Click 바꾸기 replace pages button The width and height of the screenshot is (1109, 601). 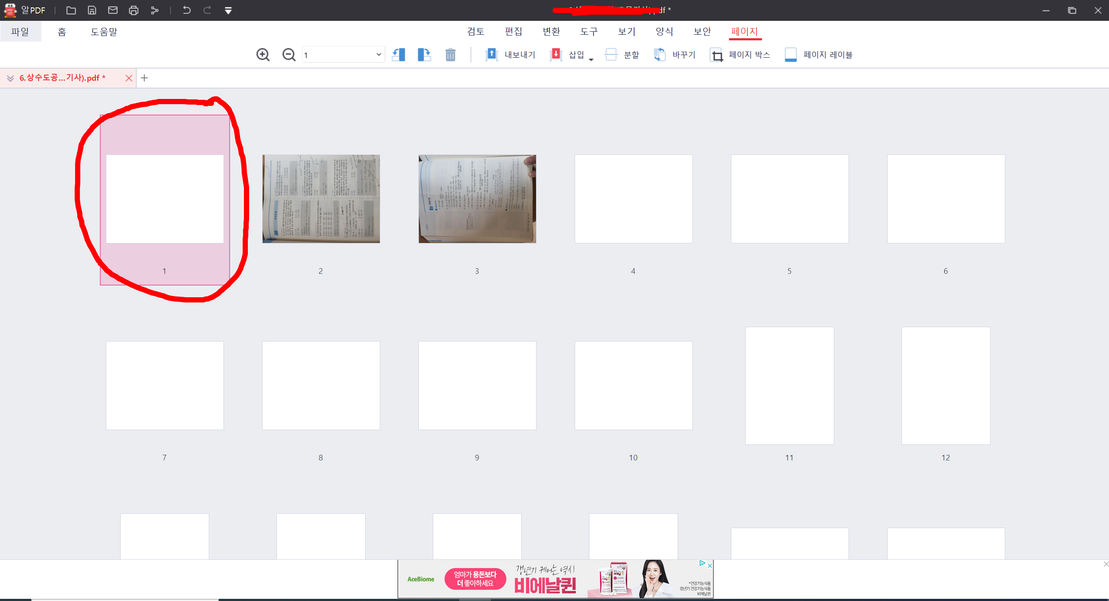[x=675, y=55]
